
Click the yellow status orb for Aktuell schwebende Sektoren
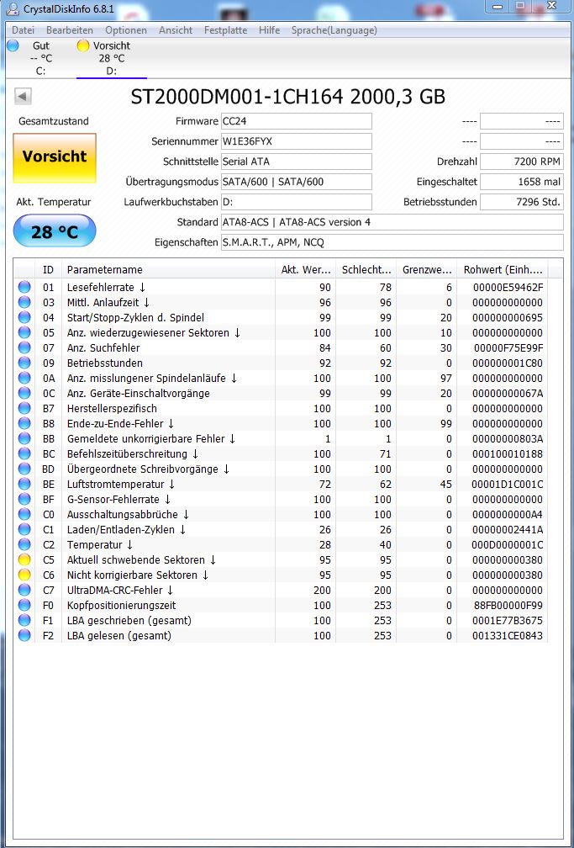[x=24, y=559]
